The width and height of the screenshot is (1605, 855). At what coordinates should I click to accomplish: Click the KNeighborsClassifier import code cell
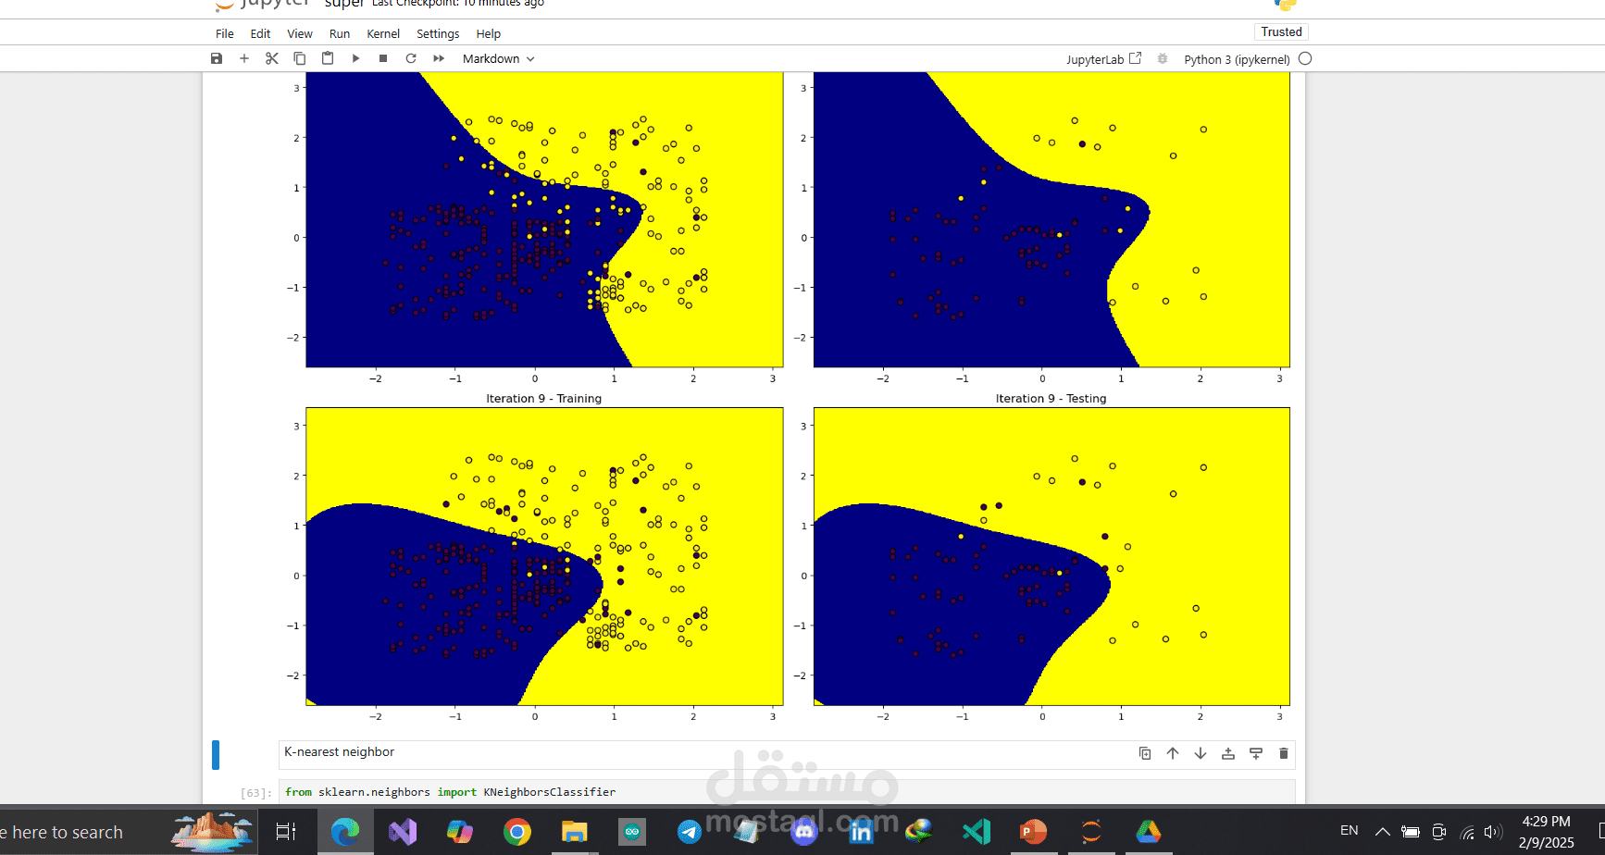tap(787, 792)
